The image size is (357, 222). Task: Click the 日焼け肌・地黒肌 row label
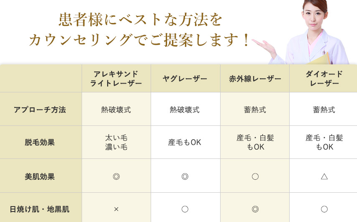[x=40, y=209]
